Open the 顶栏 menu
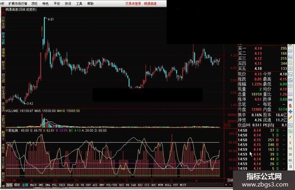This screenshot has height=190, width=295. 35,3
